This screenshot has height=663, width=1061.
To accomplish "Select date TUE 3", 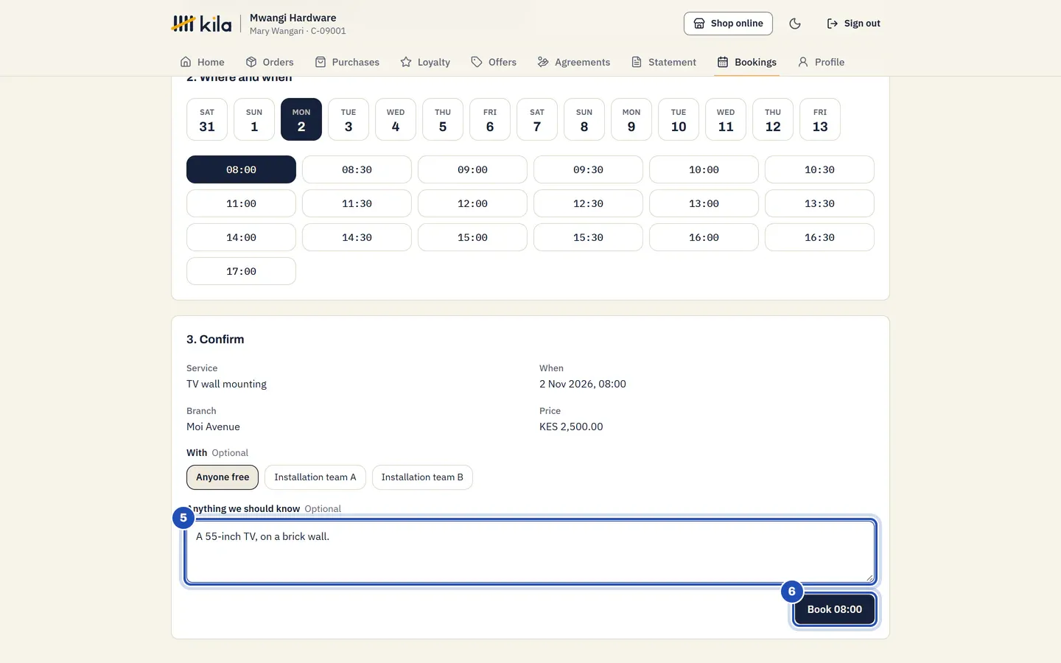I will pyautogui.click(x=349, y=119).
